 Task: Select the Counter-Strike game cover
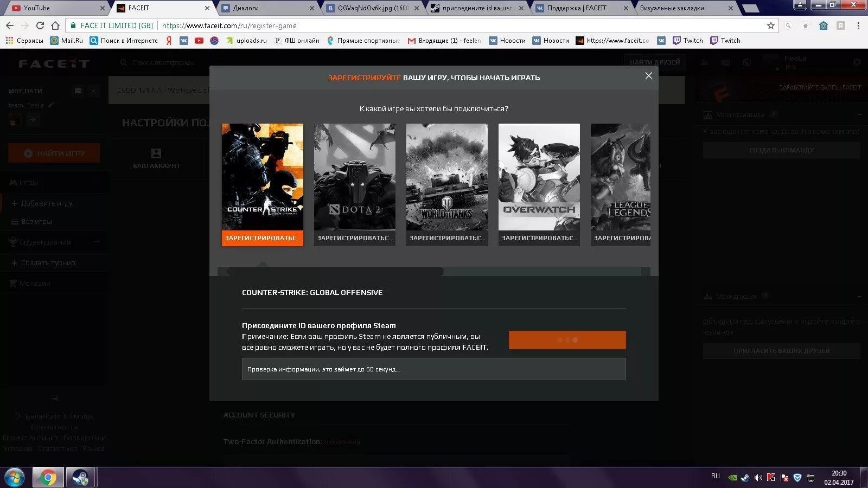coord(263,177)
